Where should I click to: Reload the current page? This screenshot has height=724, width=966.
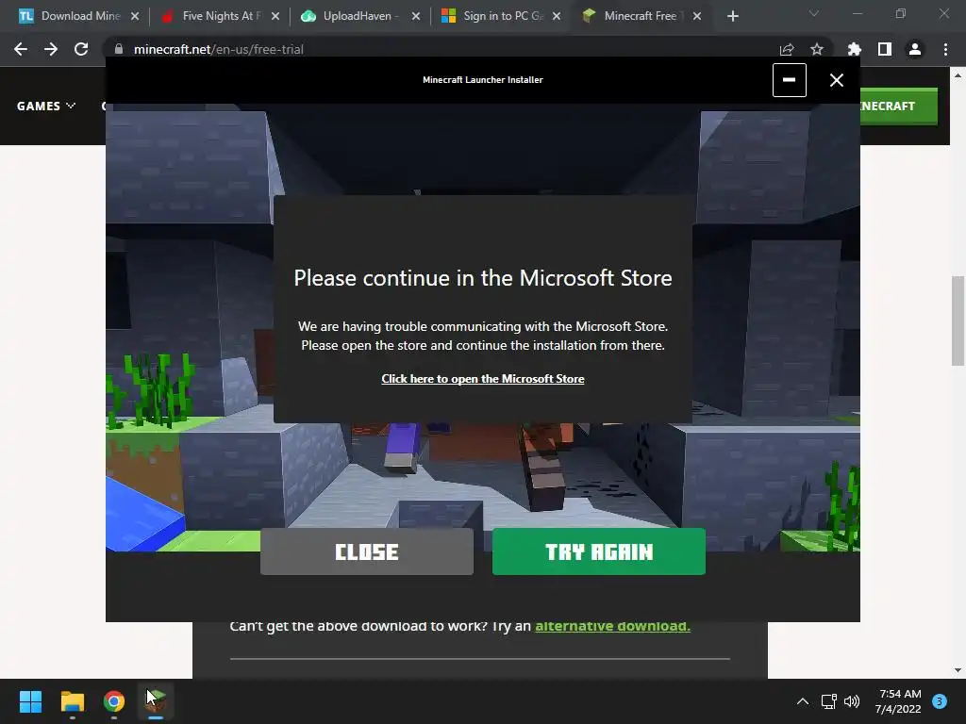(81, 49)
